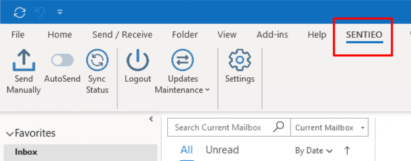Collapse the folder pane with the arrow
This screenshot has width=411, height=161.
pyautogui.click(x=151, y=119)
